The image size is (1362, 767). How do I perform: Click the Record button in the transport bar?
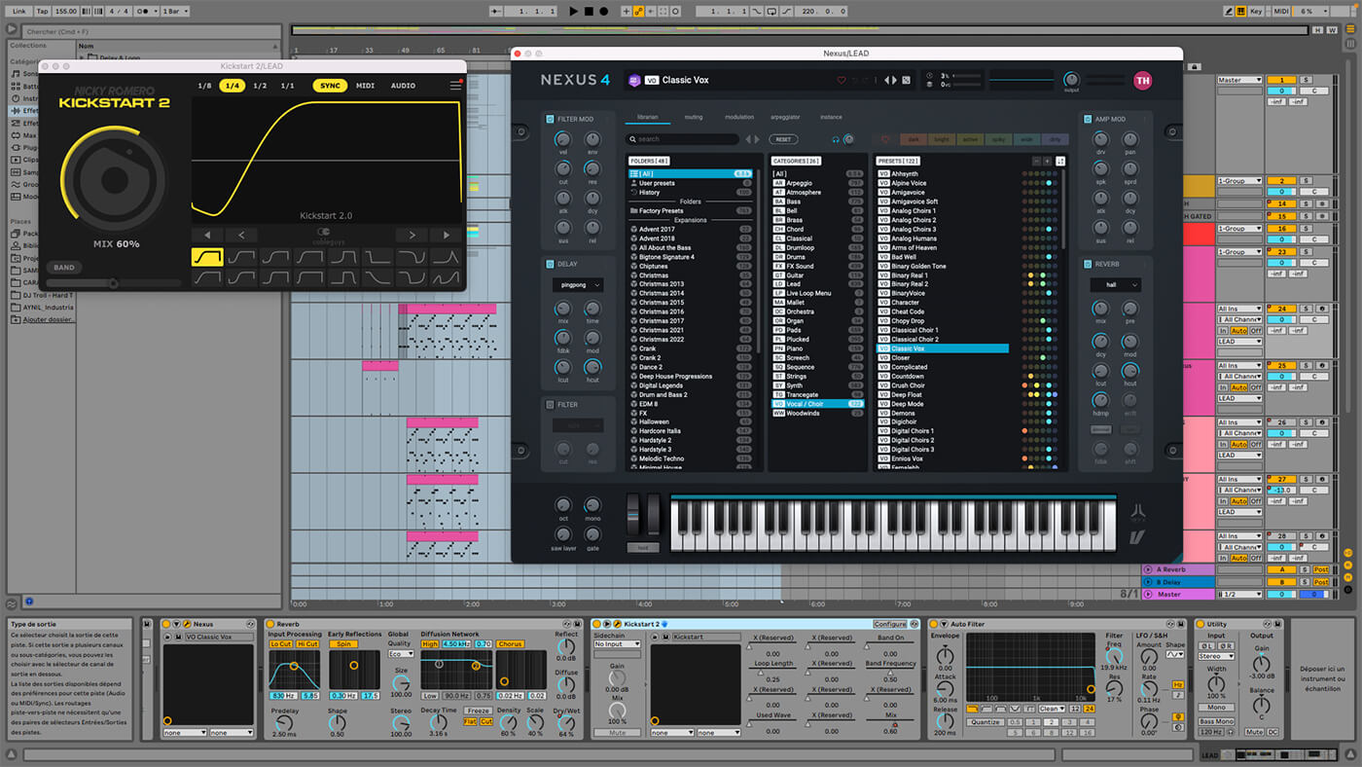tap(604, 11)
